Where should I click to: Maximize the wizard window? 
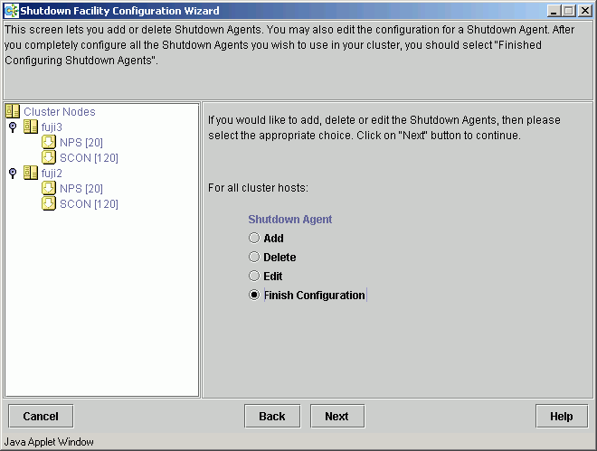click(568, 11)
